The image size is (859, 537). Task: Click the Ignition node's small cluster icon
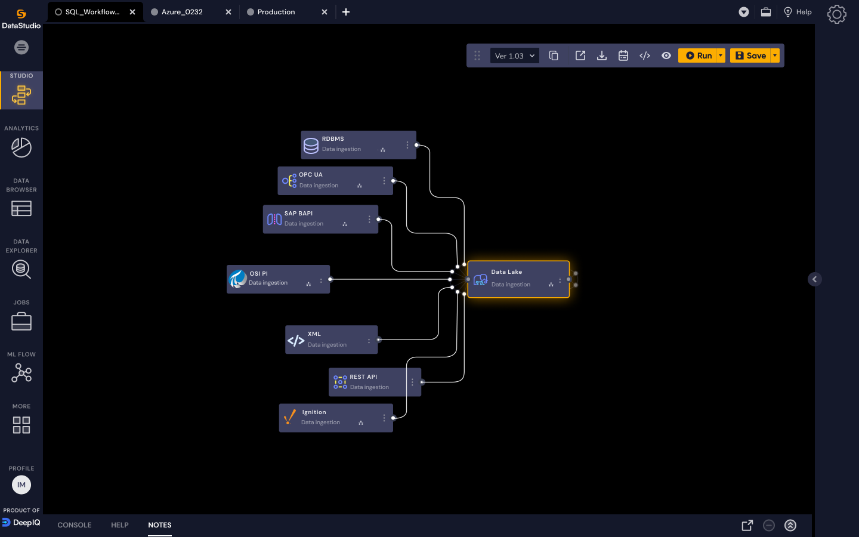(361, 423)
